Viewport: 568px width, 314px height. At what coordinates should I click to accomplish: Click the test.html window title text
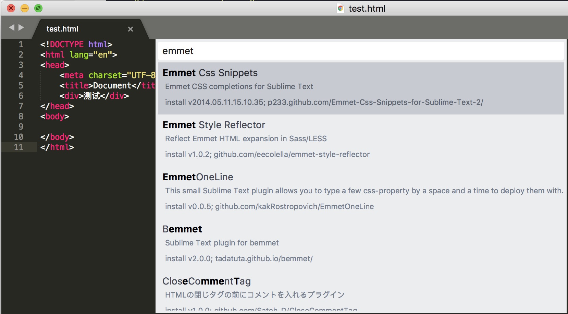pos(367,9)
